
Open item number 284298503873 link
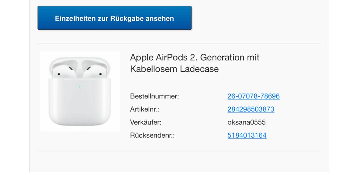pos(251,109)
